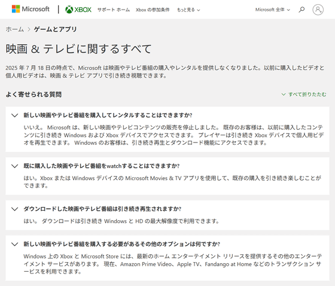Screen dimensions: 335x286
Task: Click the Microsoft logo
Action: coord(31,9)
